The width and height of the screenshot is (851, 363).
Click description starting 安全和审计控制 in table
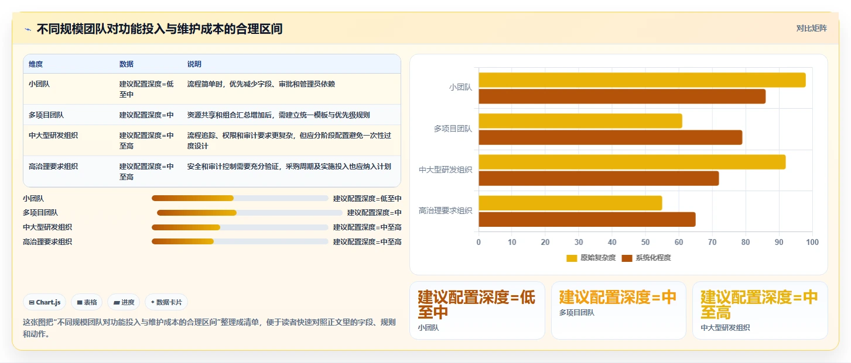[x=289, y=167]
